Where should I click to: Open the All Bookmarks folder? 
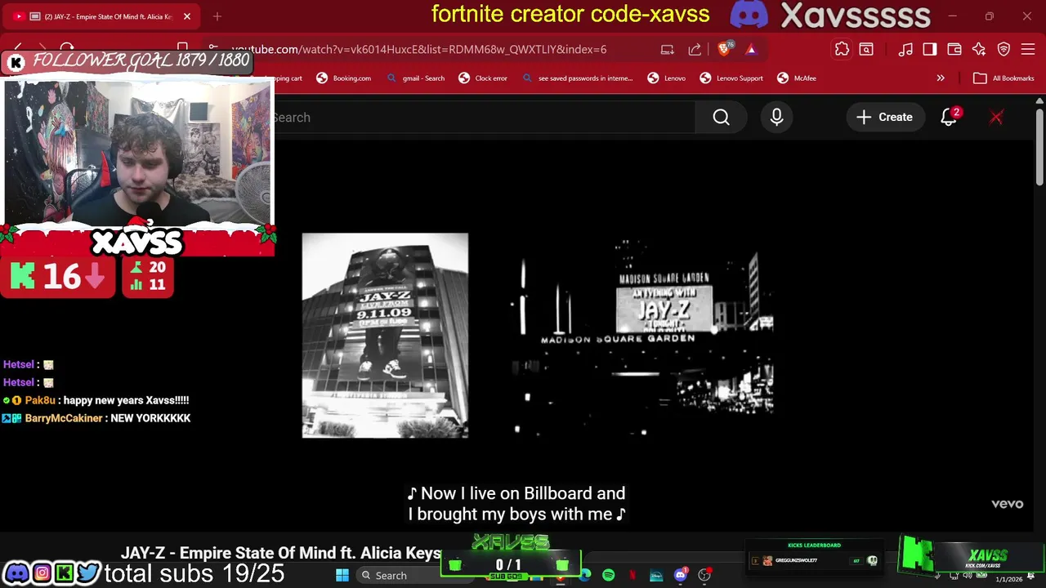tap(1004, 78)
